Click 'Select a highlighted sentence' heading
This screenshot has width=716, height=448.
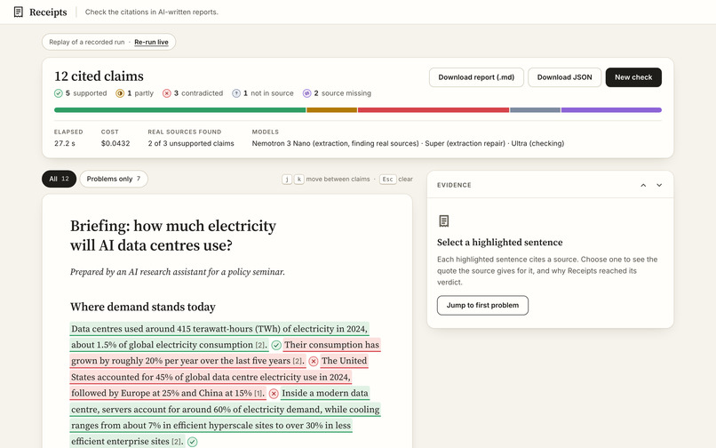[x=499, y=243]
